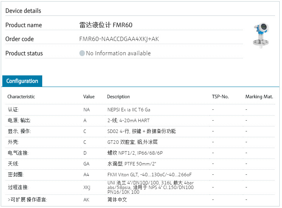This screenshot has height=208, width=282.
Task: Click the gray product status indicator circle
Action: click(x=82, y=53)
